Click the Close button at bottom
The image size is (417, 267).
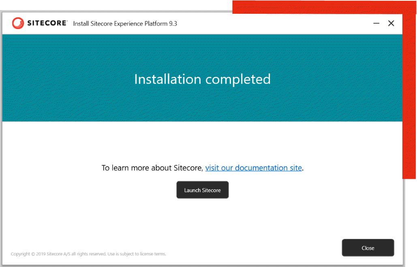click(x=368, y=248)
